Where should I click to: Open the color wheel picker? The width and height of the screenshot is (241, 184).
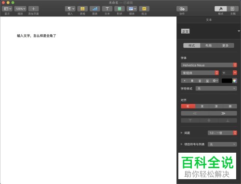[x=235, y=80]
